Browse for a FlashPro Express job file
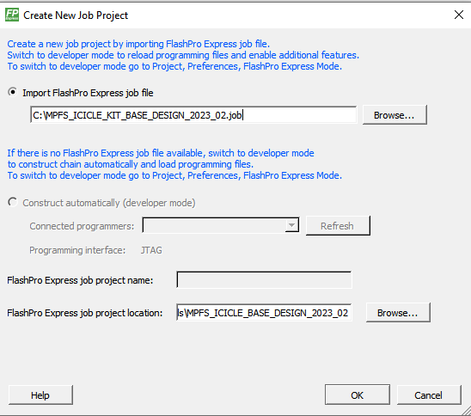471x416 pixels. pyautogui.click(x=395, y=115)
